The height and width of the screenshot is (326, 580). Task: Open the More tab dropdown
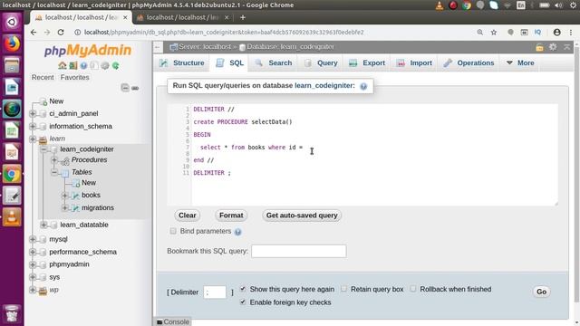(520, 62)
